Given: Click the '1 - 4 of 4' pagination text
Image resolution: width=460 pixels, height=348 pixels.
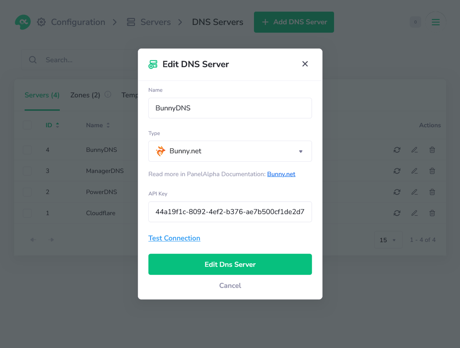Looking at the screenshot, I should click(x=423, y=240).
